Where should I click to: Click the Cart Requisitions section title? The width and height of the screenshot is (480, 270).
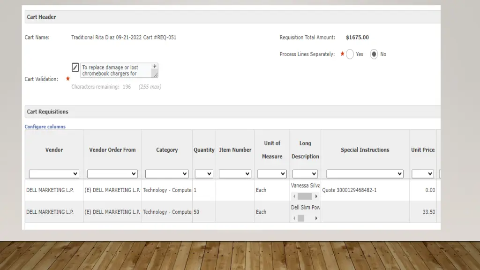47,112
